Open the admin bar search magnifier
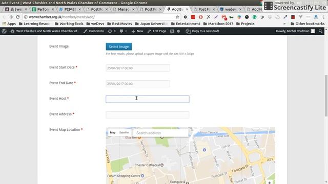This screenshot has height=184, width=328. click(x=320, y=31)
